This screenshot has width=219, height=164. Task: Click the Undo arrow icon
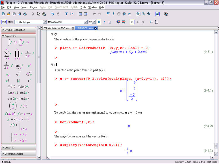[53, 14]
